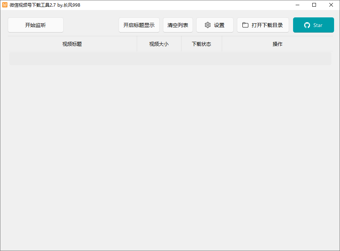340x251 pixels.
Task: Minimize the window
Action: [x=297, y=5]
